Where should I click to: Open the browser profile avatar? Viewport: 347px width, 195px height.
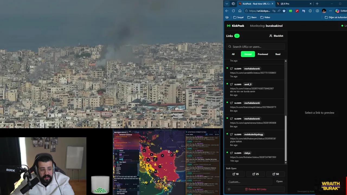(x=324, y=11)
